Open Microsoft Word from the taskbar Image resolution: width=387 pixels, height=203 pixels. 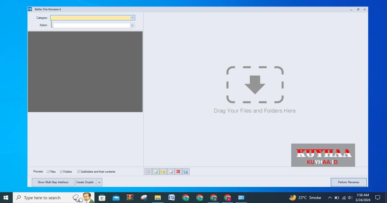(172, 198)
